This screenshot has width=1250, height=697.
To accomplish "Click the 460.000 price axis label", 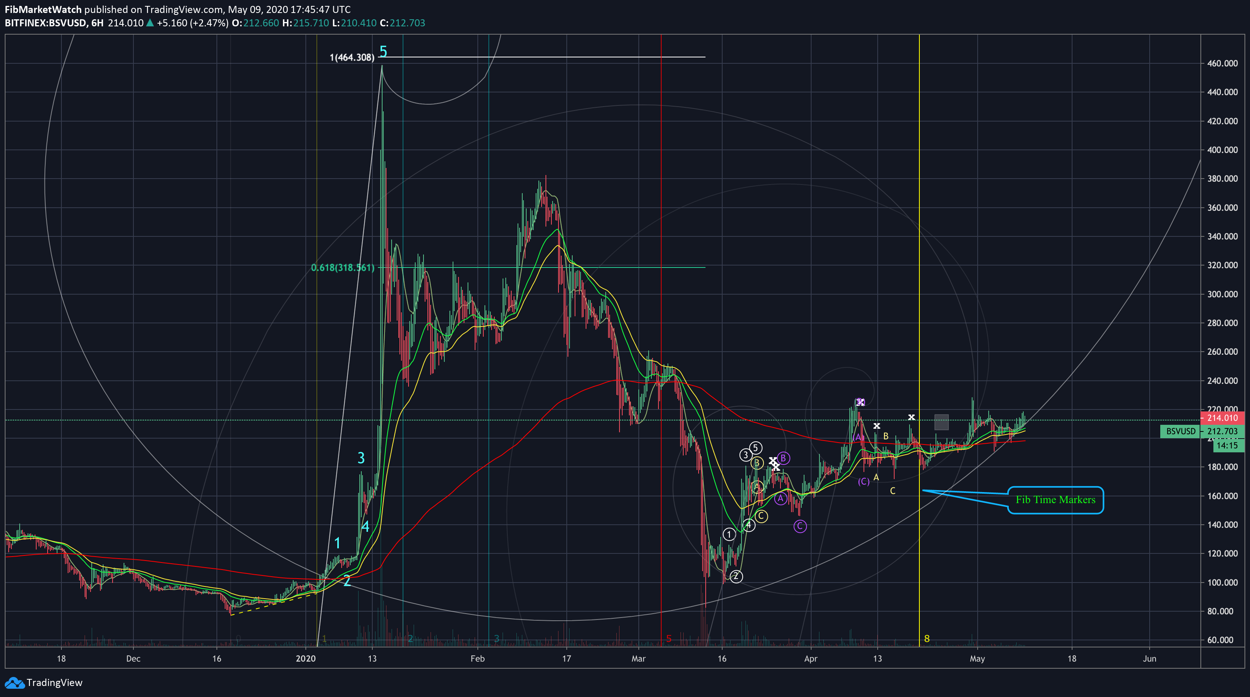I will click(1222, 64).
